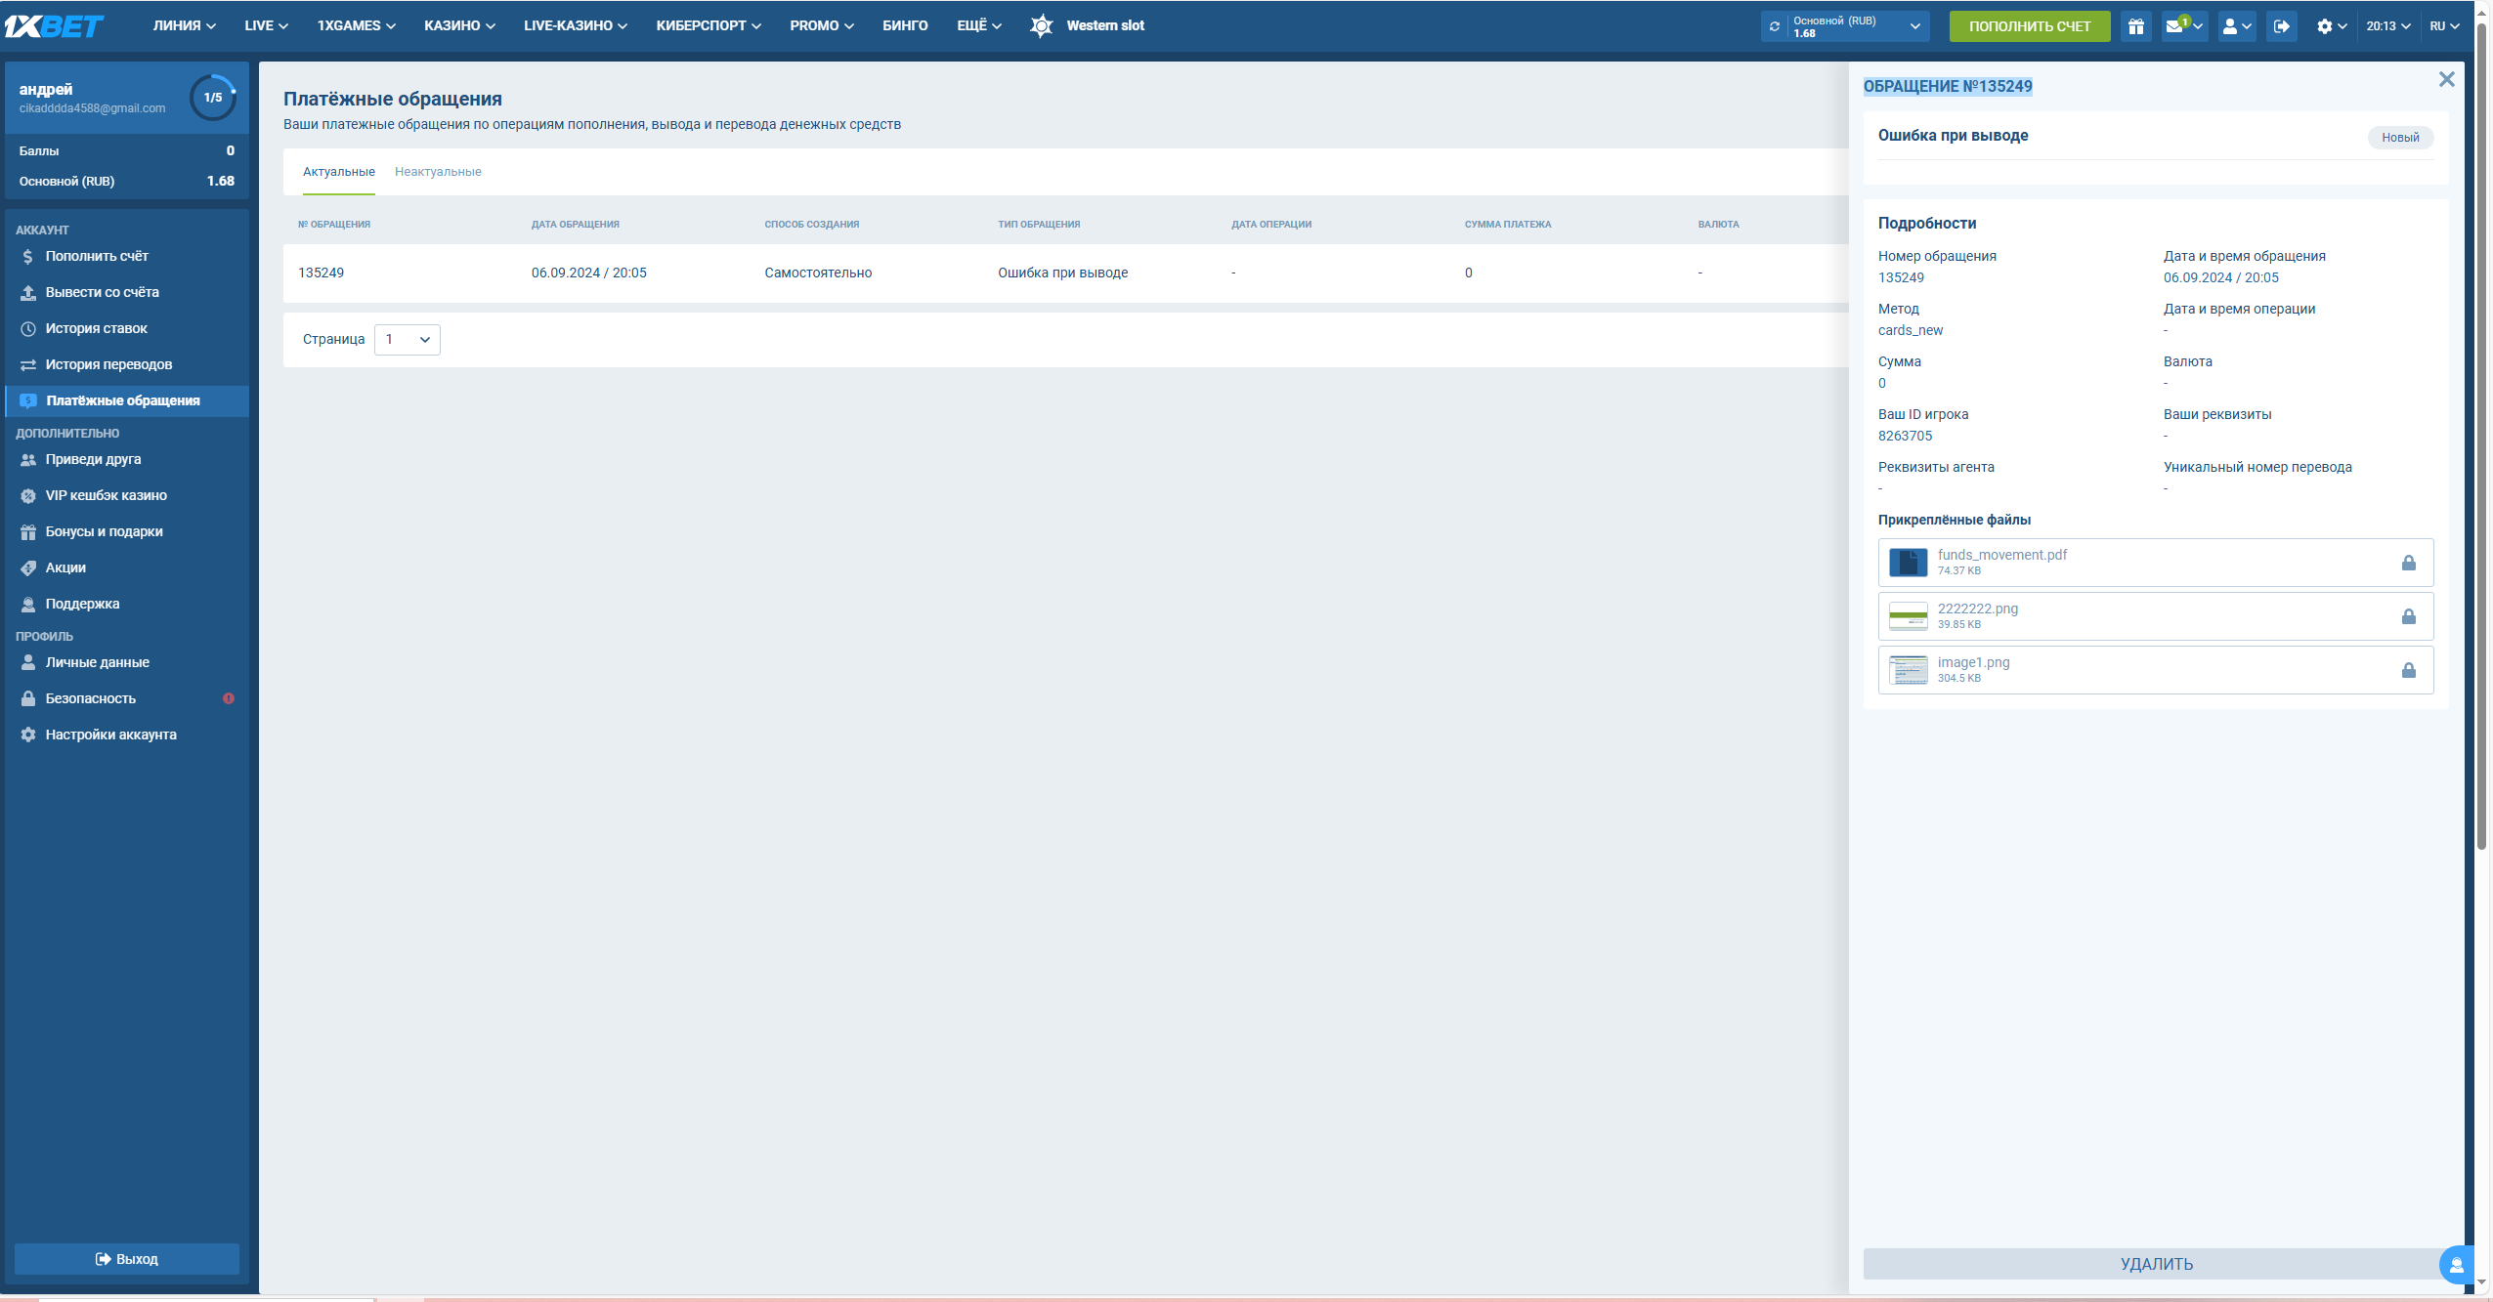Open the image1.png thumbnail
Viewport: 2493px width, 1302px height.
click(x=1908, y=670)
